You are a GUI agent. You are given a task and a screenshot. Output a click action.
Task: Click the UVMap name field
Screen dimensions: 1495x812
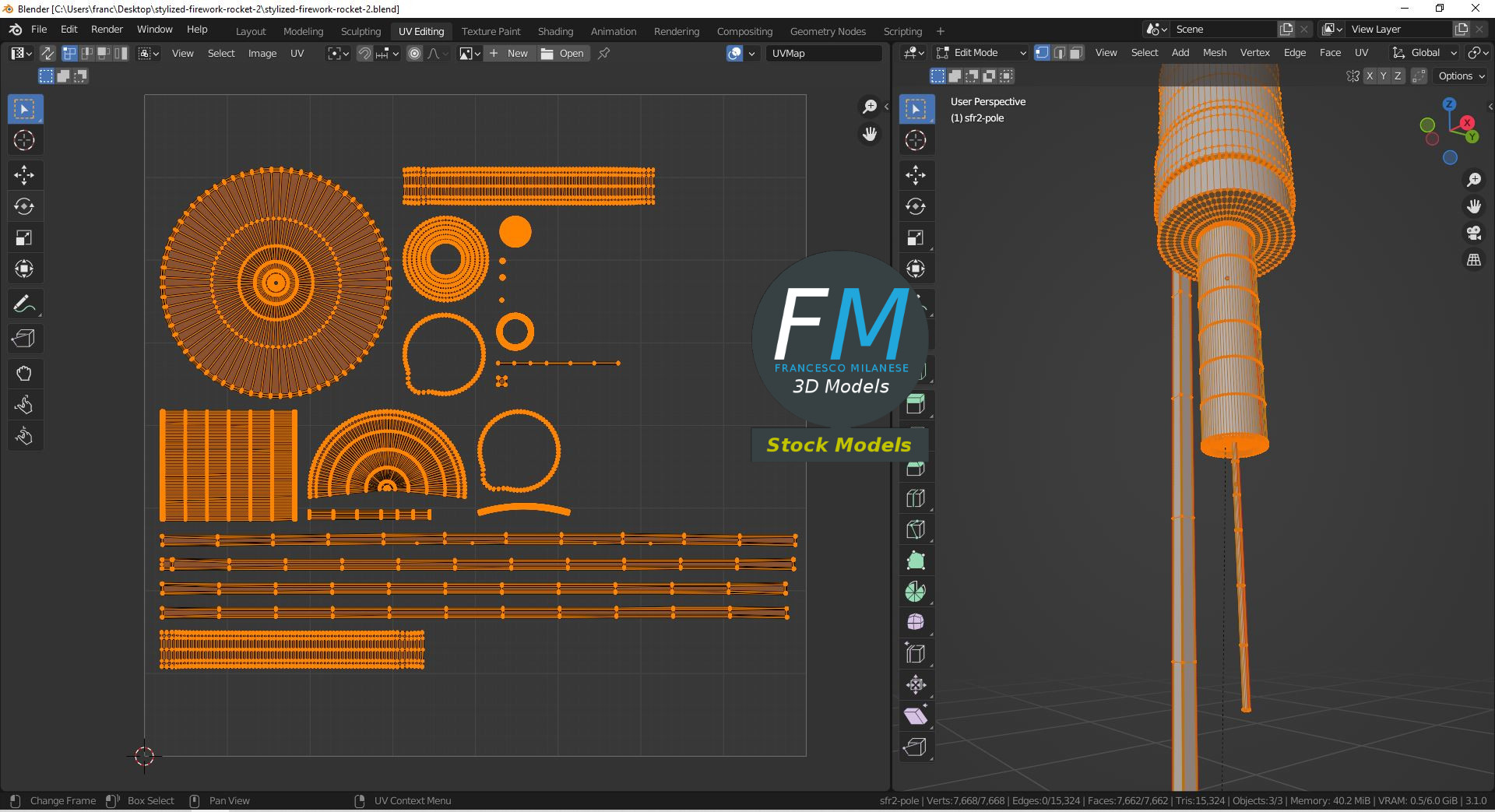point(823,54)
